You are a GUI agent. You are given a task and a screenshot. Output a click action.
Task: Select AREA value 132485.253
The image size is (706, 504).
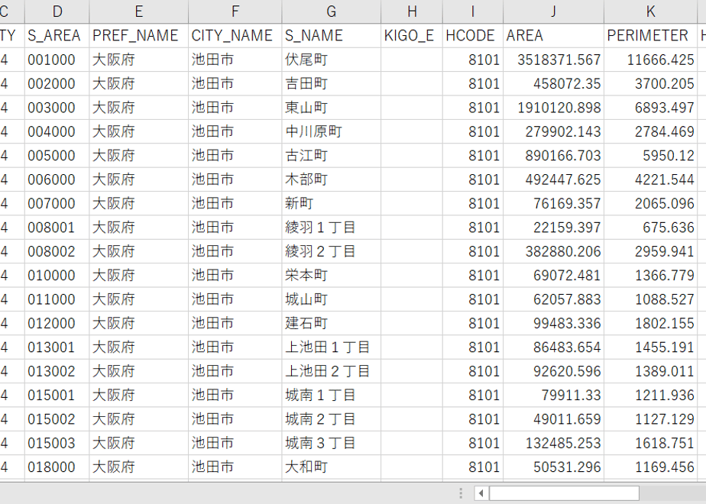[553, 443]
